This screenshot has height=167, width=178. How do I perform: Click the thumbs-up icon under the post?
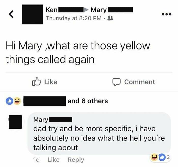tap(37, 82)
